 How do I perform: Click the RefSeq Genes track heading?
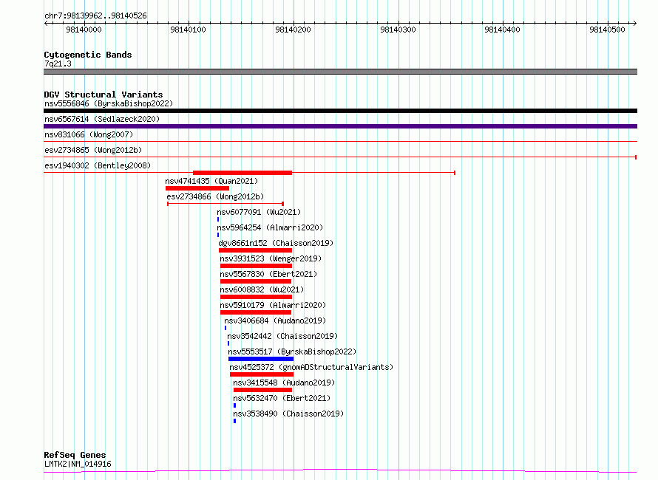click(75, 455)
